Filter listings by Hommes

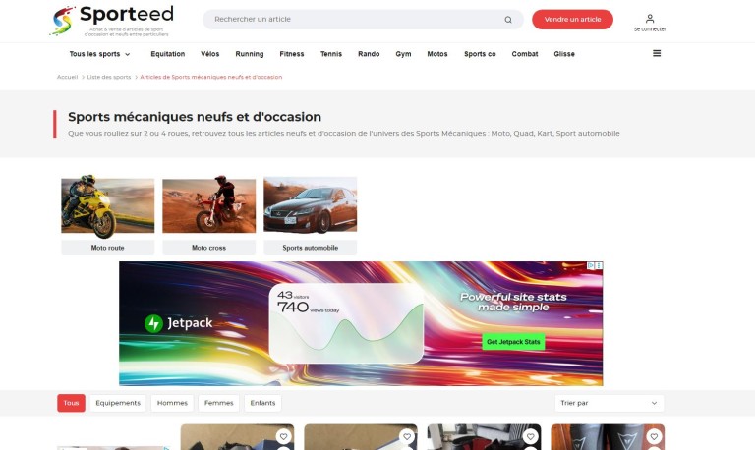pyautogui.click(x=172, y=403)
